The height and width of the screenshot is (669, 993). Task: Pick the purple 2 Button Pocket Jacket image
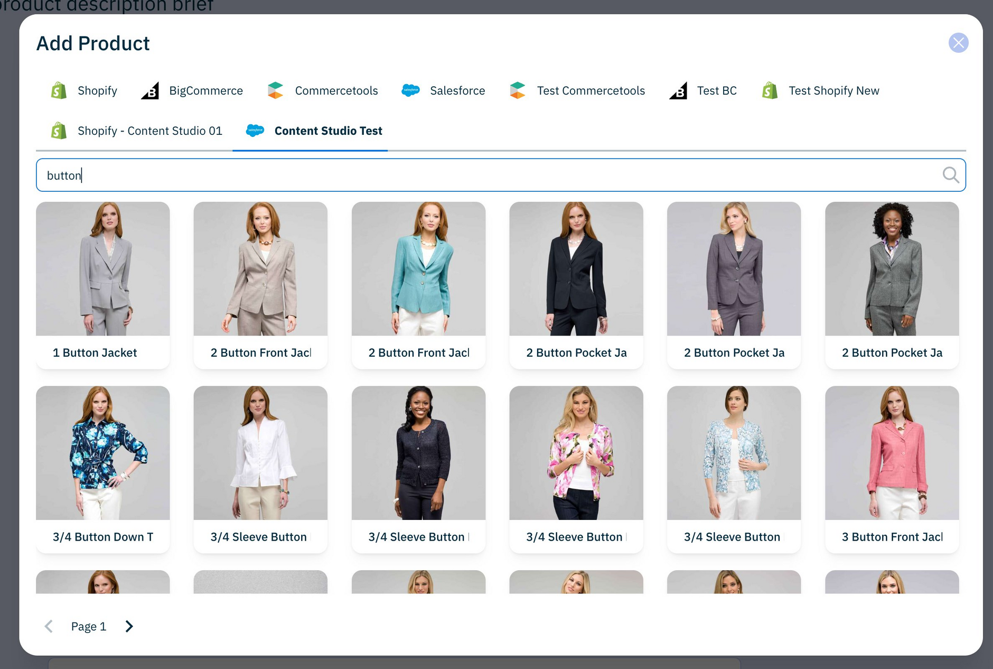pos(734,268)
